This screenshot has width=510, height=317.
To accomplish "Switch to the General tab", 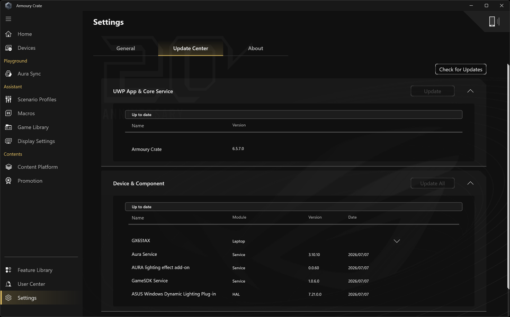I will click(x=126, y=49).
